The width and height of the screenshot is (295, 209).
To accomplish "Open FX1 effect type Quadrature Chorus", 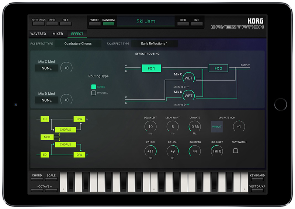I will click(78, 43).
